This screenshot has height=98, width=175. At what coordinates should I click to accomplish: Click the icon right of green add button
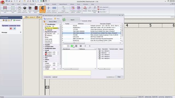pos(76,46)
